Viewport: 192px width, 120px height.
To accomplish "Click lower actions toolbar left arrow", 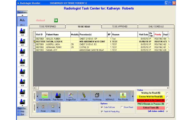I will (x=37, y=108).
